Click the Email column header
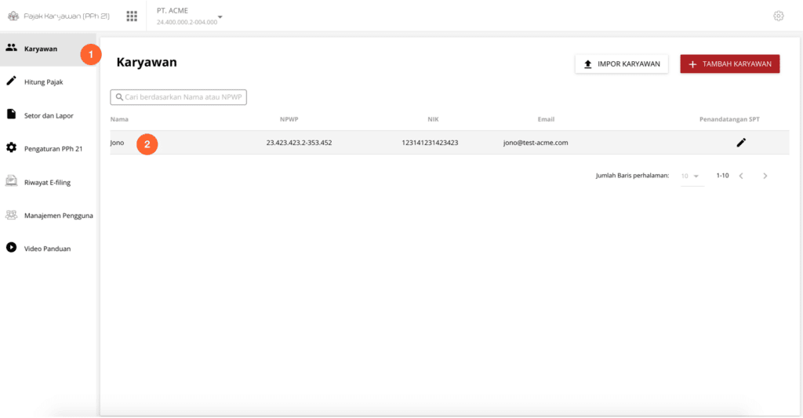This screenshot has height=418, width=803. tap(546, 119)
